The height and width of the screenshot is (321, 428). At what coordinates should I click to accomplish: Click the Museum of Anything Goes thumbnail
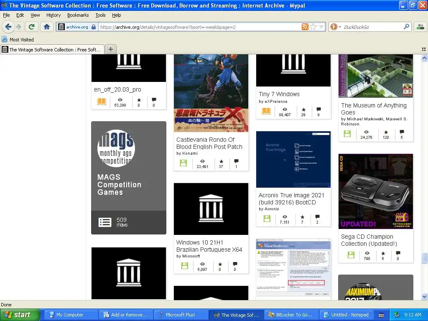(x=376, y=76)
